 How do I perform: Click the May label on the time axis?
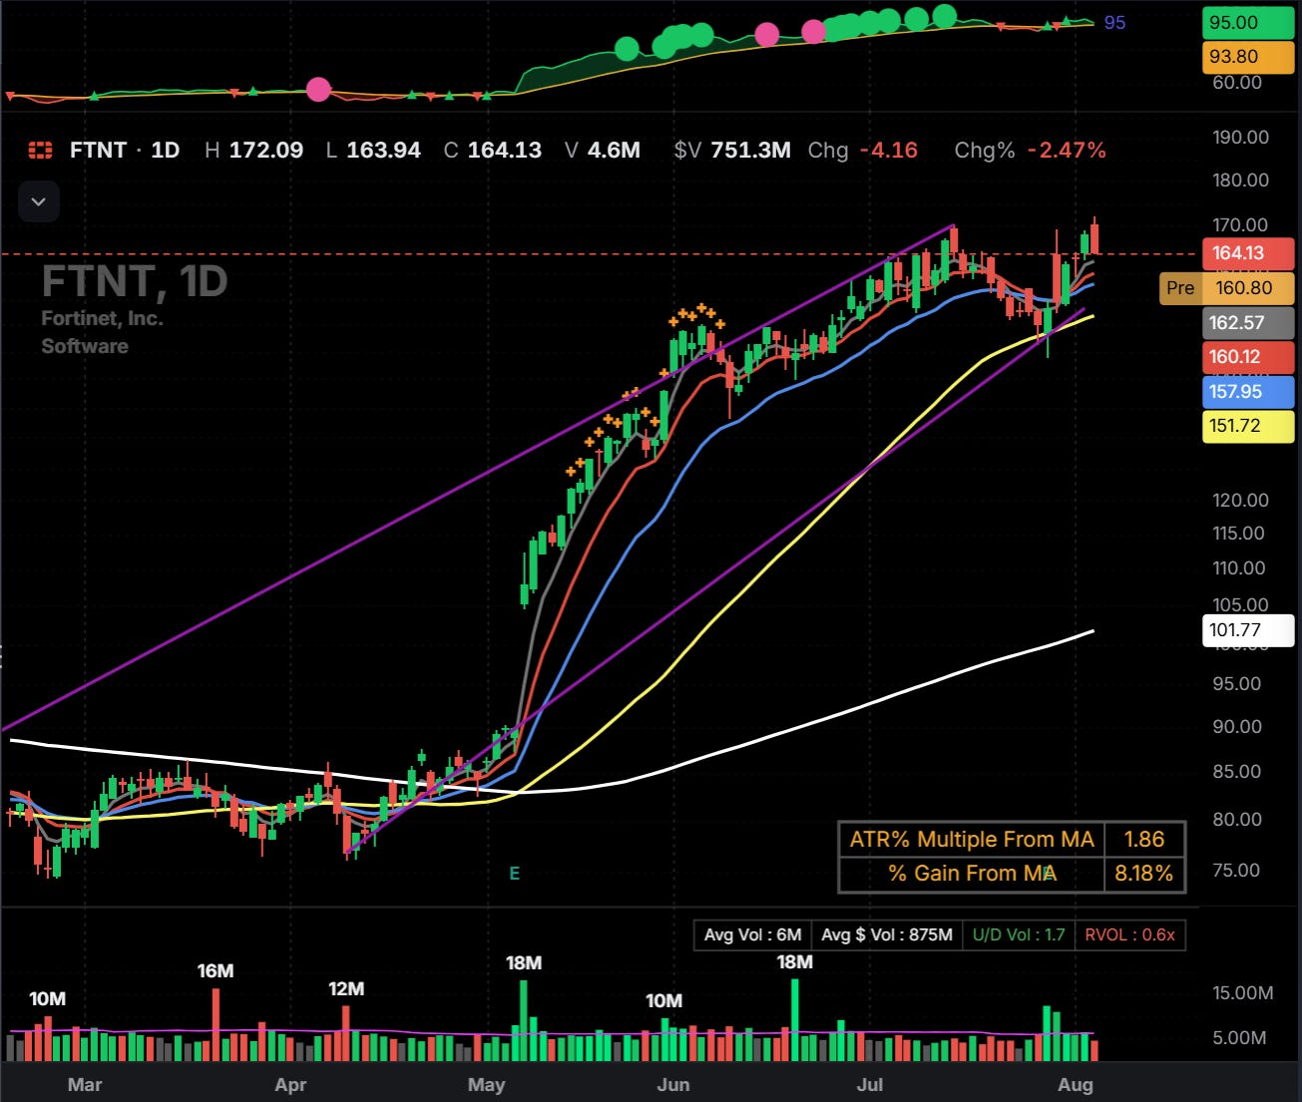click(x=487, y=1085)
